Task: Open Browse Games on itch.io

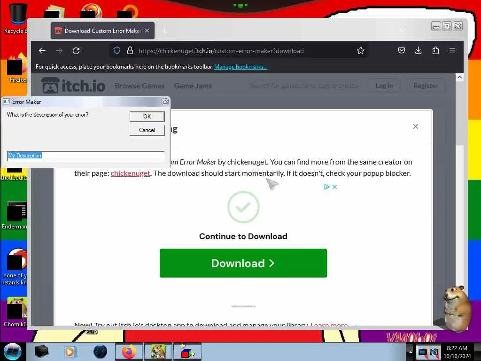Action: click(x=140, y=86)
